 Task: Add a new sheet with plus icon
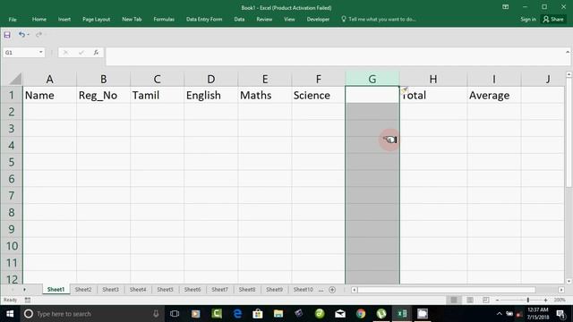coord(332,290)
